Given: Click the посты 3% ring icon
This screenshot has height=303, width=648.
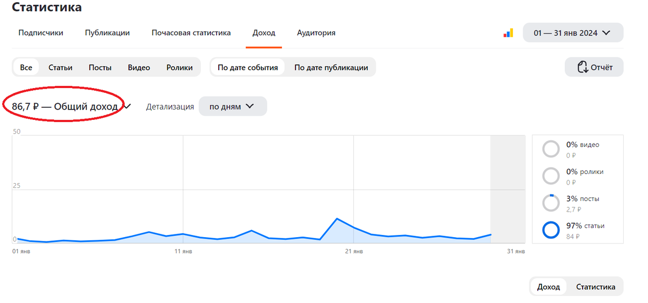Looking at the screenshot, I should 551,203.
